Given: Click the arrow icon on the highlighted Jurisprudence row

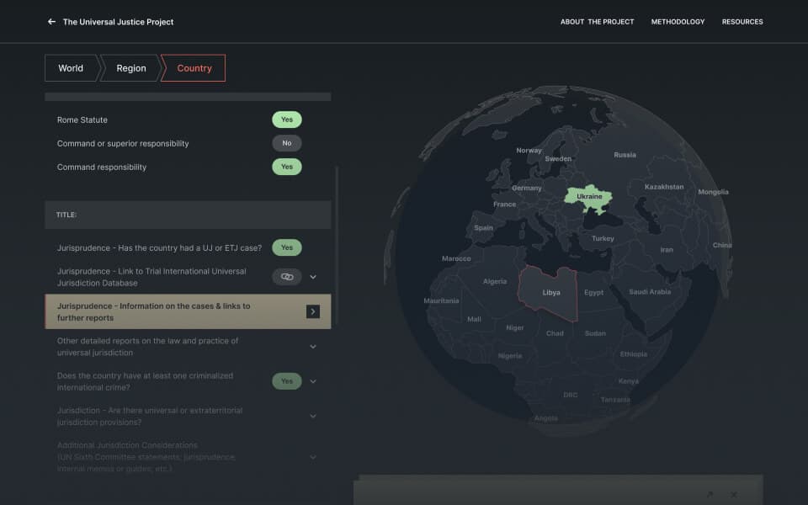Looking at the screenshot, I should point(313,311).
